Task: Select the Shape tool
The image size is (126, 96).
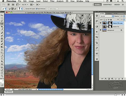Action: tap(2, 64)
